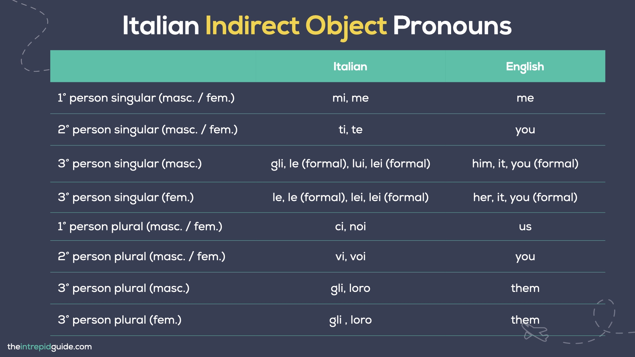The height and width of the screenshot is (357, 635).
Task: Click the Italian column header
Action: 350,66
